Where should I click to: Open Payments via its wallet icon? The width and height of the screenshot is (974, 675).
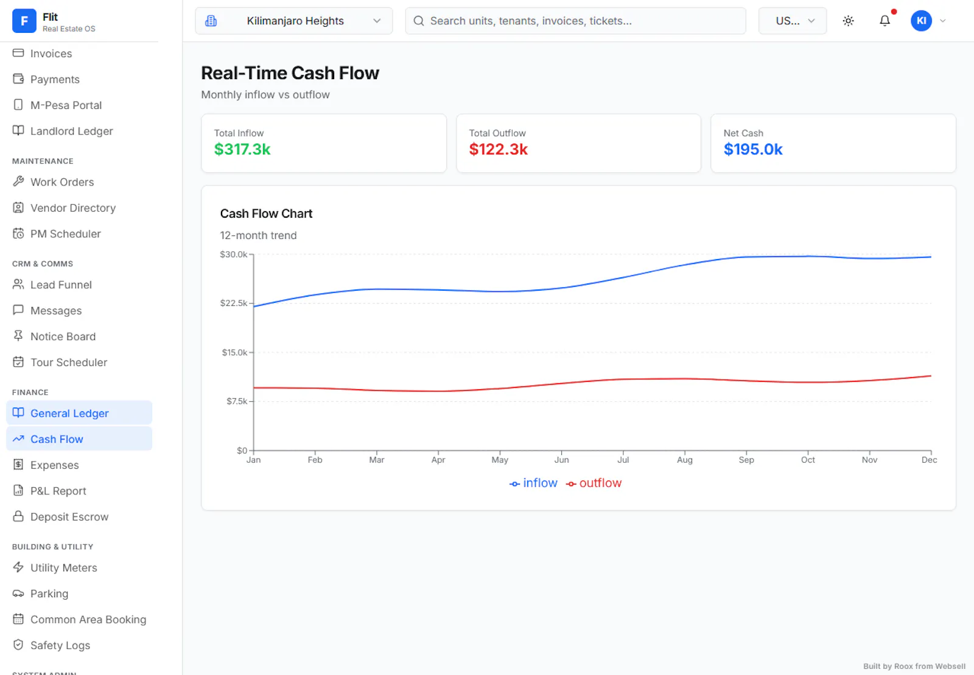18,79
